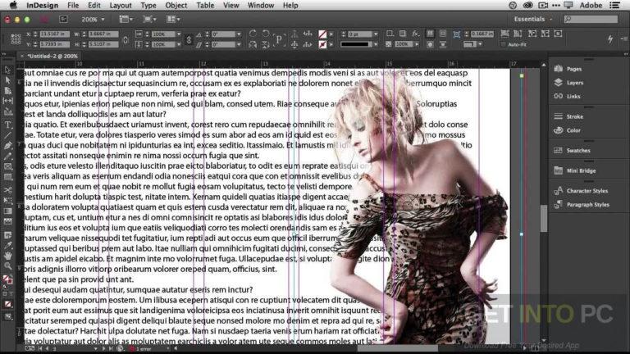Select the Scissors tool
Screen dimensions: 630x354
7,190
